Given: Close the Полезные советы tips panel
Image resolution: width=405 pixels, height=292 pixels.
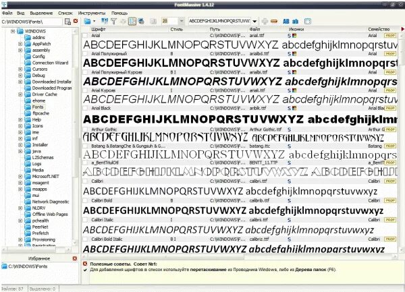Looking at the screenshot, I should pos(85,264).
